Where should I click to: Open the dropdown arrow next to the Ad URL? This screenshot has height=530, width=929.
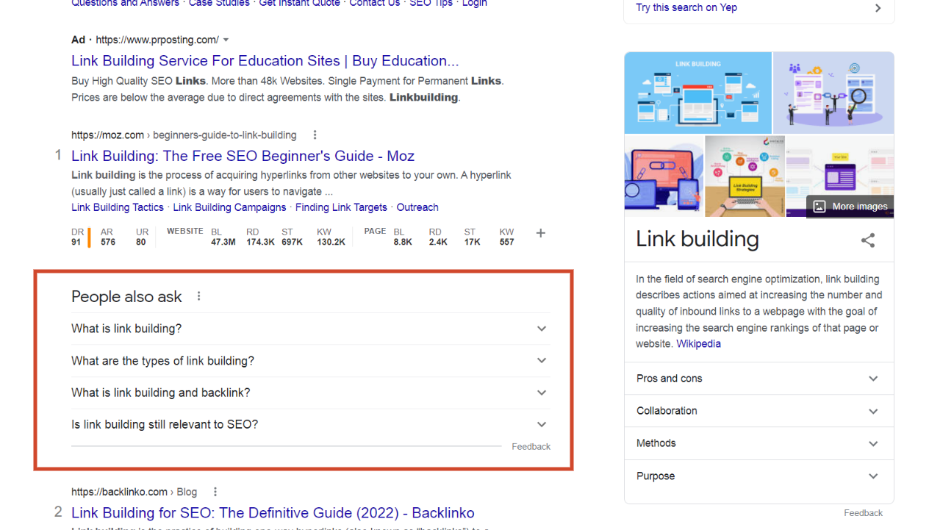click(226, 40)
